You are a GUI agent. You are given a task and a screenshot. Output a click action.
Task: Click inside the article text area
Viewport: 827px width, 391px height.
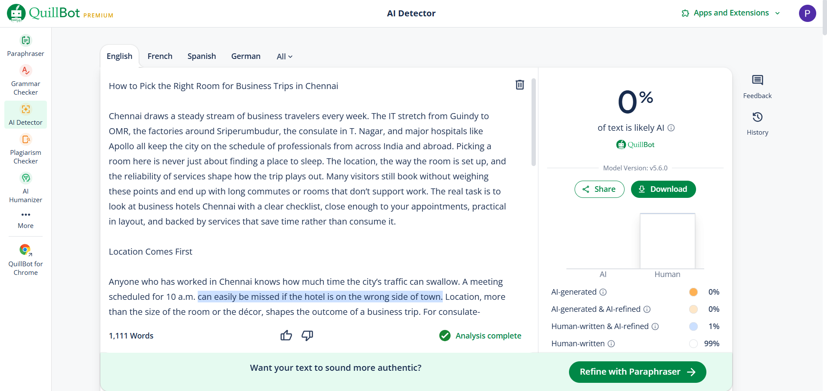pos(308,198)
